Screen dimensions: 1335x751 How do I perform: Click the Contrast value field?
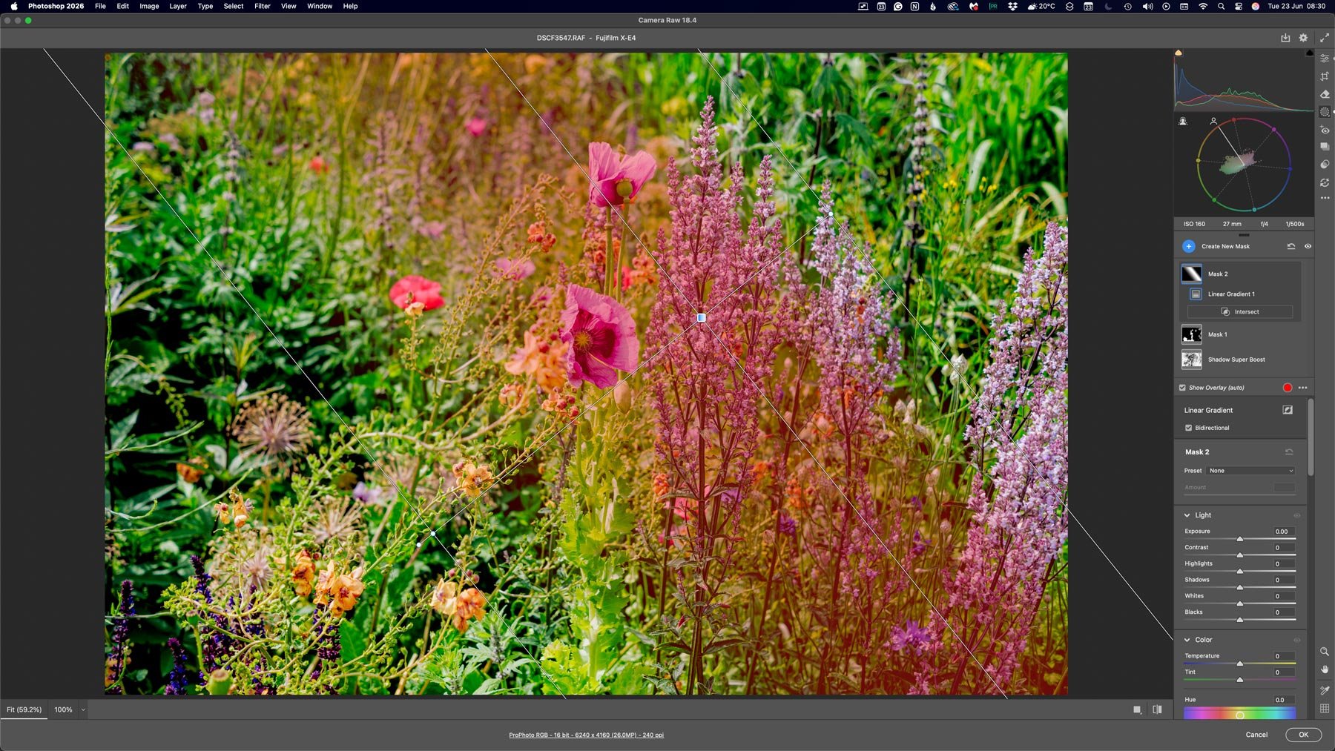[1284, 548]
